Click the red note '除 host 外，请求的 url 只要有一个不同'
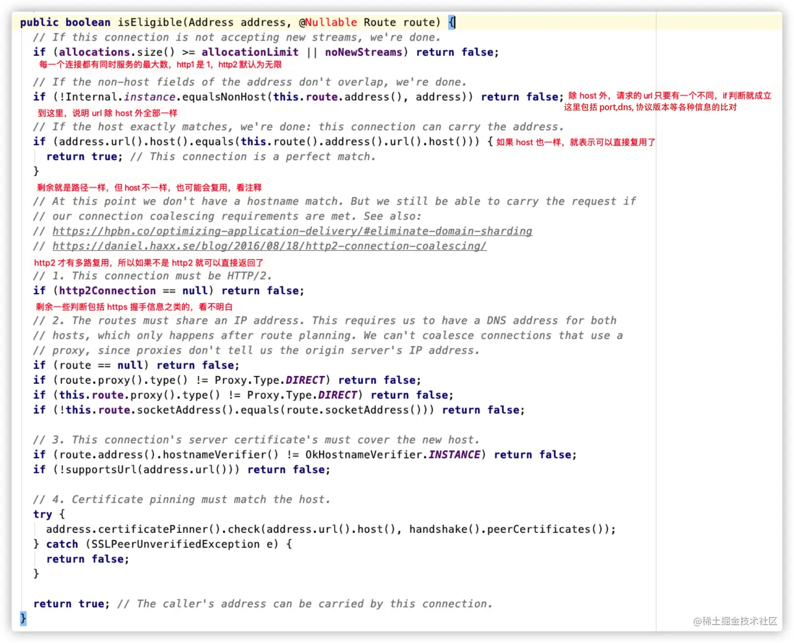 tap(670, 96)
